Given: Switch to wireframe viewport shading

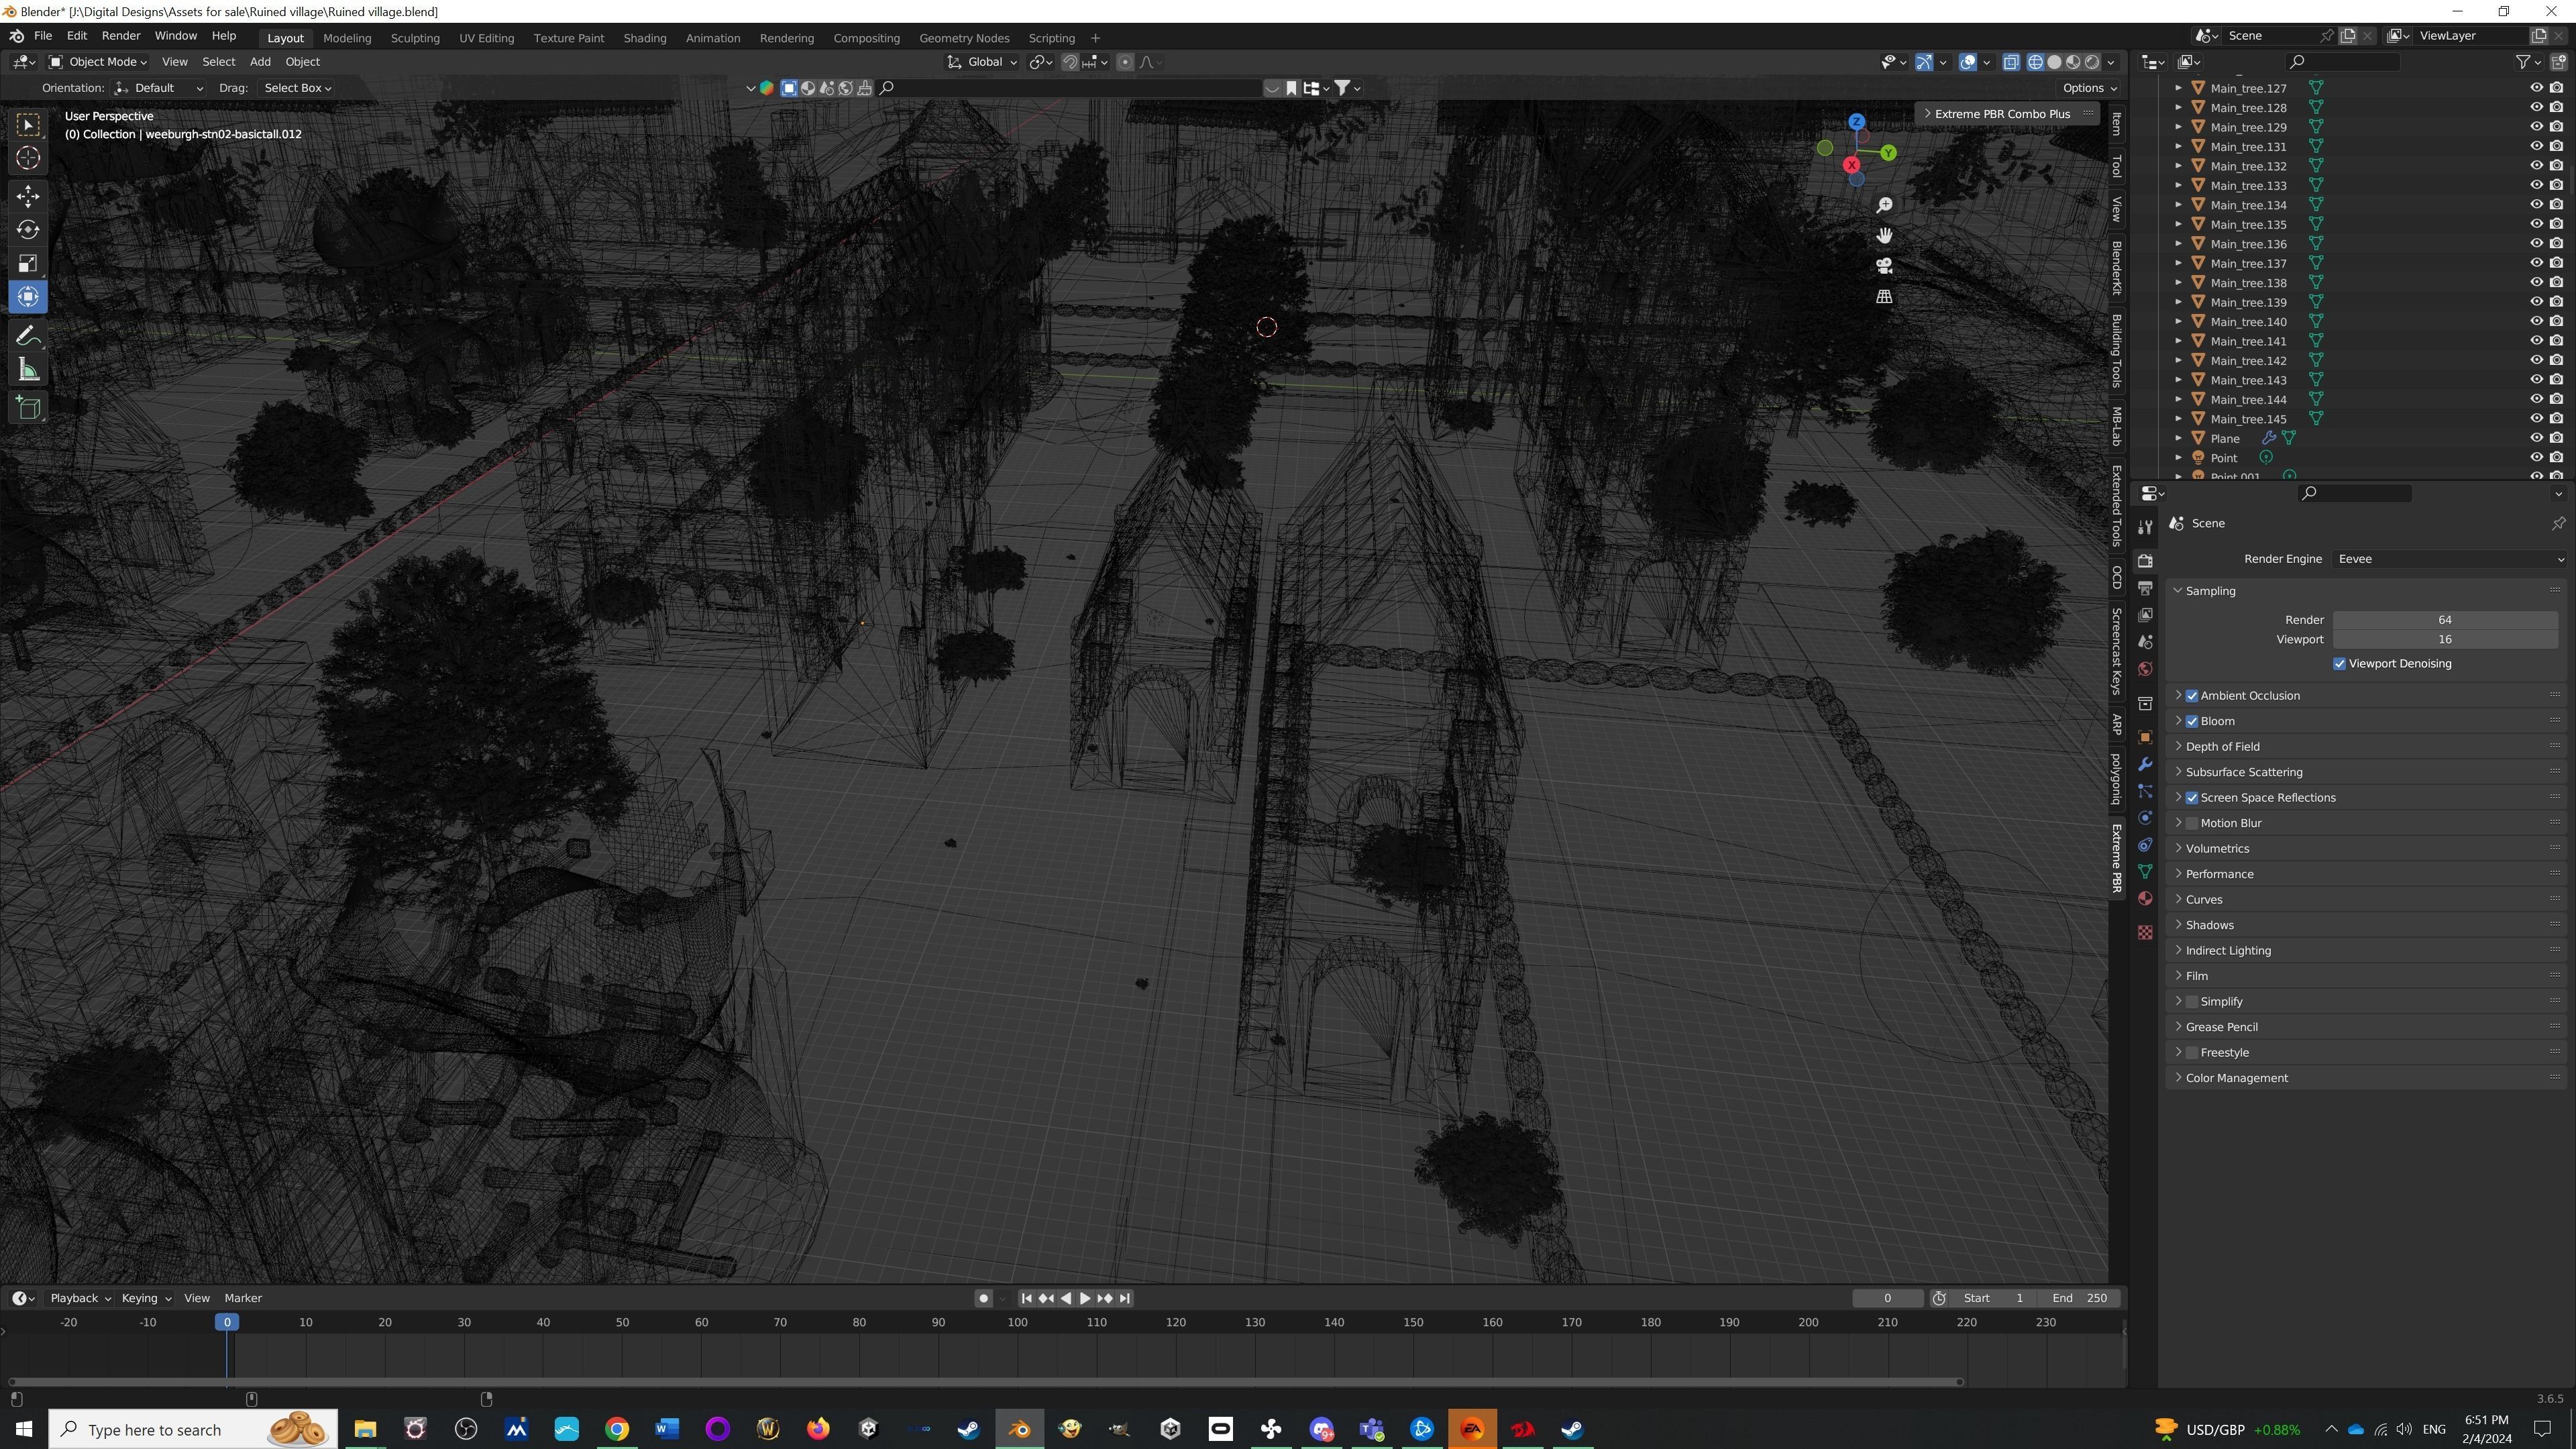Looking at the screenshot, I should (2035, 62).
